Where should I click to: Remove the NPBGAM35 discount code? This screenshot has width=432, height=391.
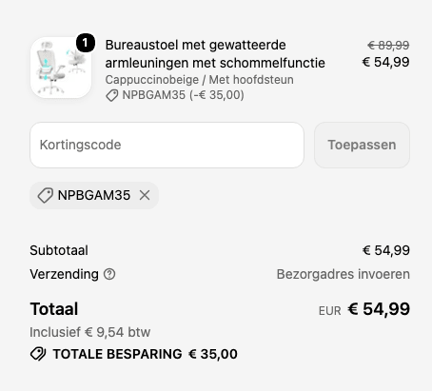pyautogui.click(x=145, y=195)
